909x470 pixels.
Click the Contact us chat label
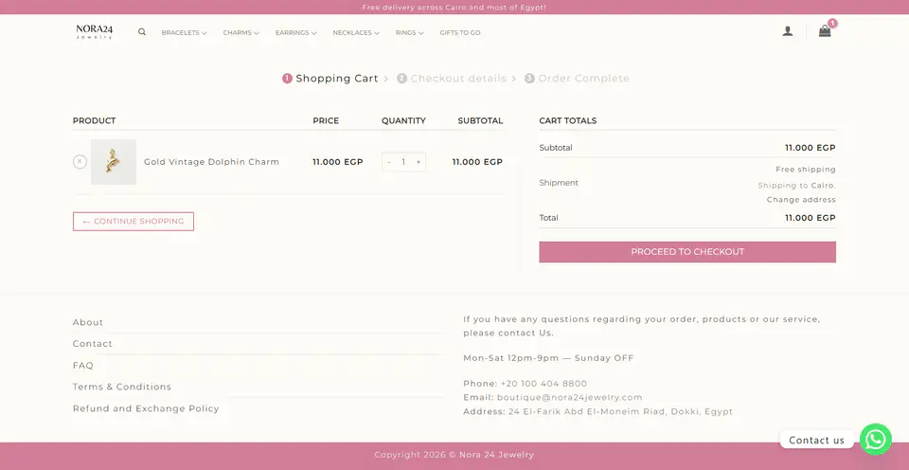(816, 440)
